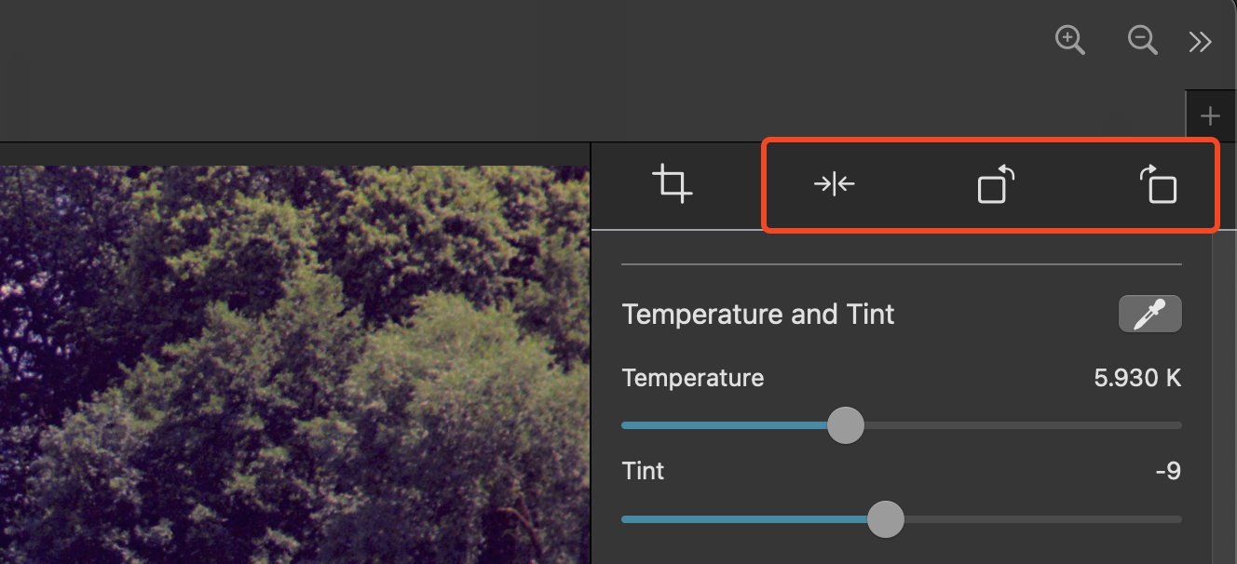Click the 5.930 K temperature value
The height and width of the screenshot is (564, 1237).
tap(1137, 378)
